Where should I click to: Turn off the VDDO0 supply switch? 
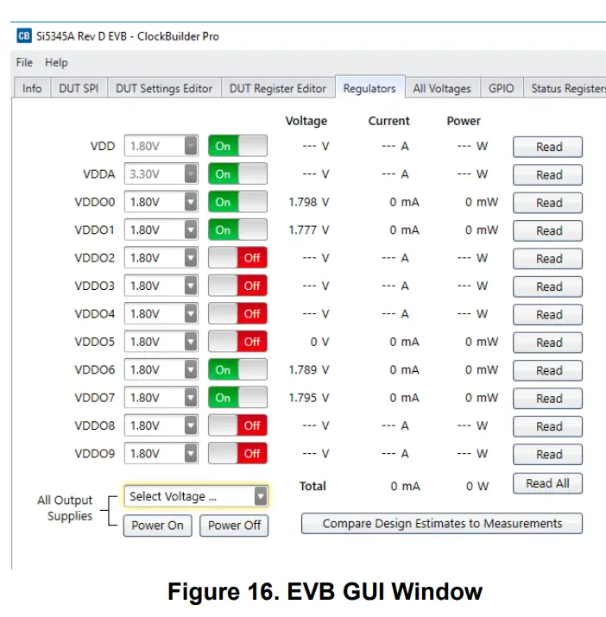tap(237, 202)
